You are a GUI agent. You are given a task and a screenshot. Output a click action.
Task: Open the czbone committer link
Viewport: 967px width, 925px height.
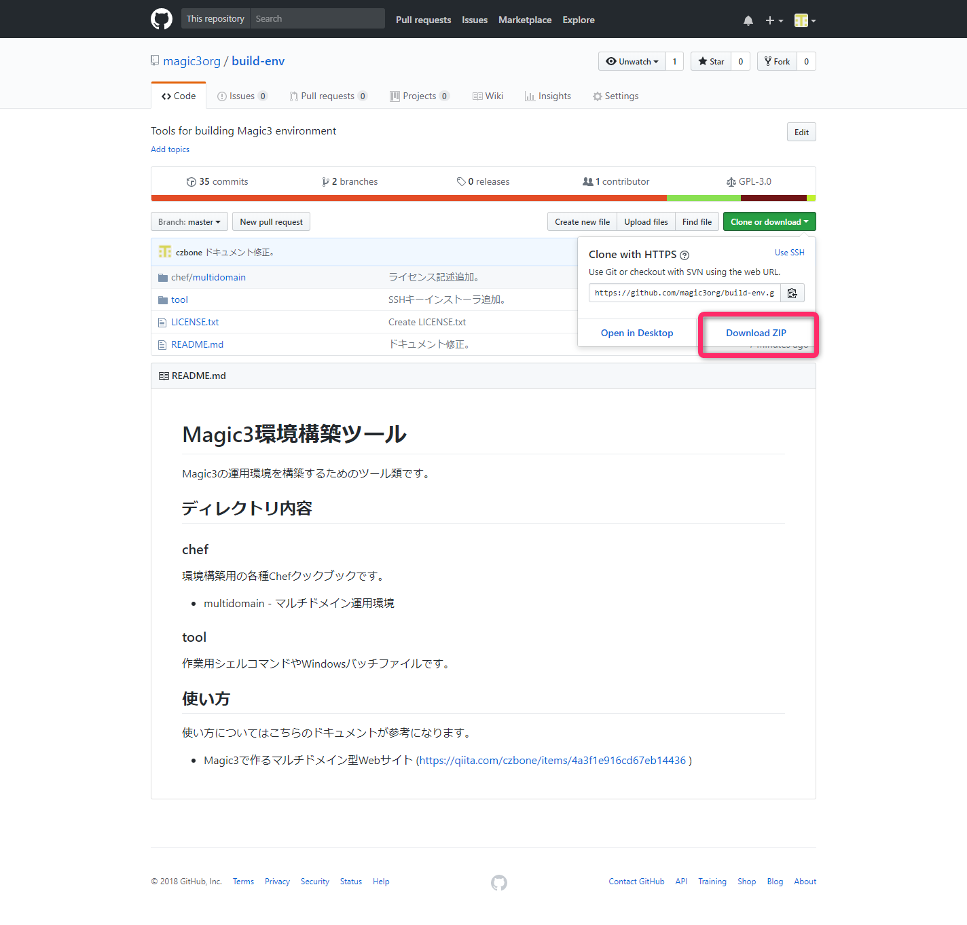click(189, 252)
